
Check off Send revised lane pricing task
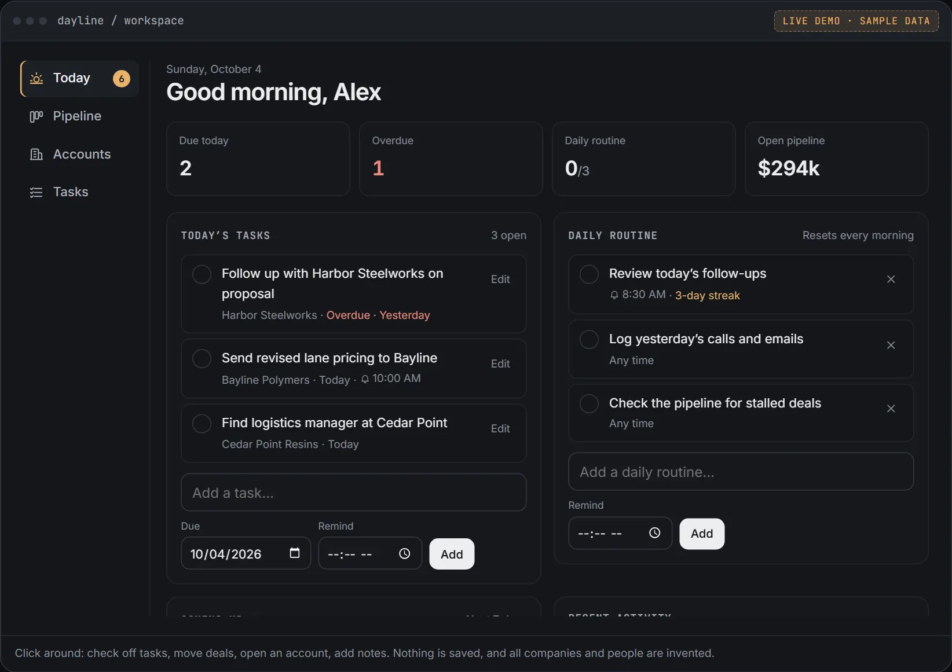click(x=202, y=358)
